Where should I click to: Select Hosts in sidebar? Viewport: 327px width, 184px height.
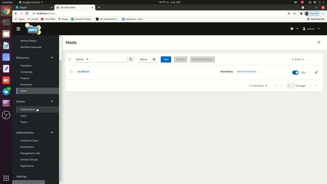coord(37,91)
